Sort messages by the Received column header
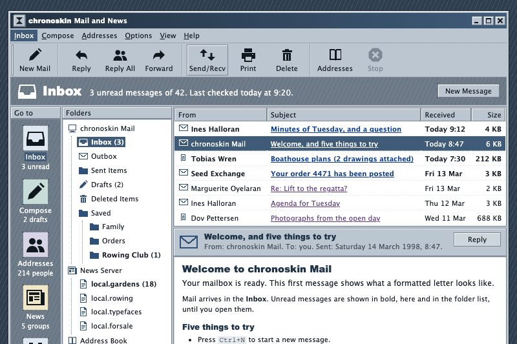517x344 pixels. pyautogui.click(x=446, y=115)
